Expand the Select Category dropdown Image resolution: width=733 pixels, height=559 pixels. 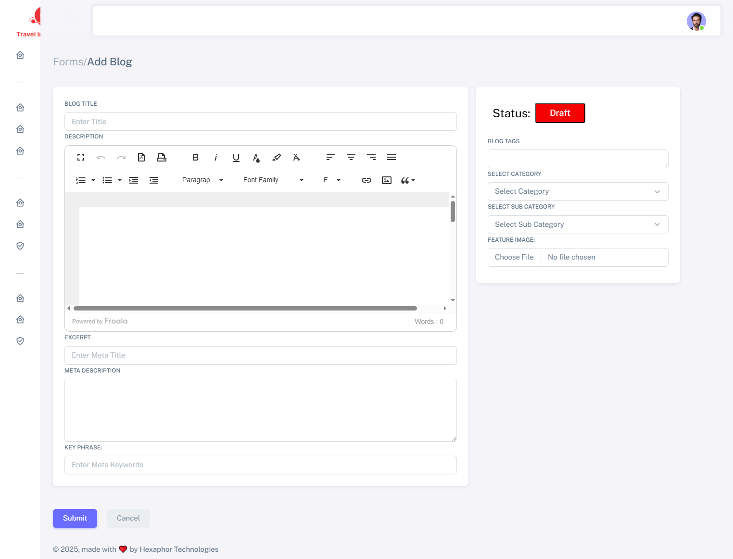click(x=578, y=191)
